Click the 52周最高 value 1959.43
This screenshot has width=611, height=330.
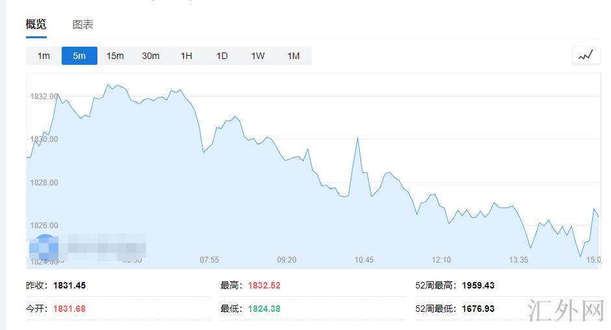click(x=478, y=285)
